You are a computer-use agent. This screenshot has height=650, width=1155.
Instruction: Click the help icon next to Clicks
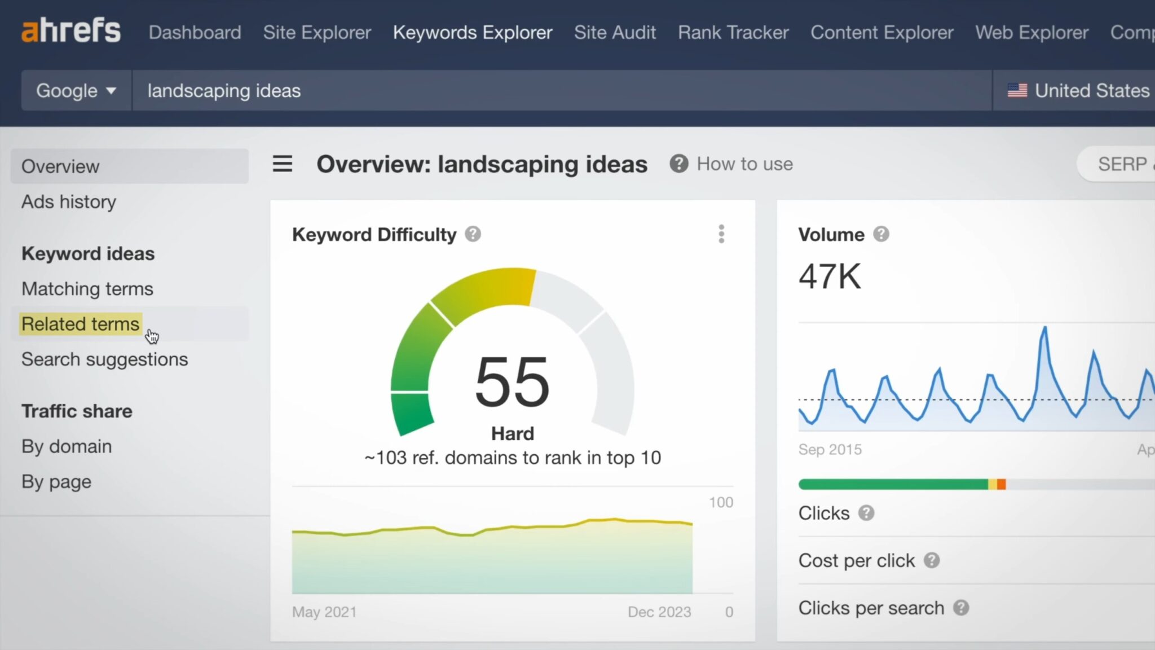click(x=866, y=513)
